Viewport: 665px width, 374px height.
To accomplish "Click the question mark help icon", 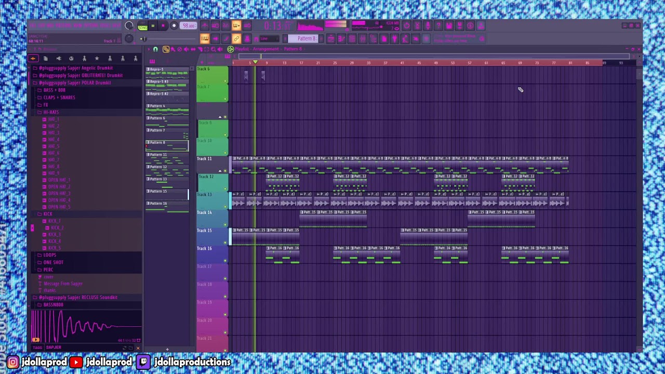I will click(x=438, y=25).
